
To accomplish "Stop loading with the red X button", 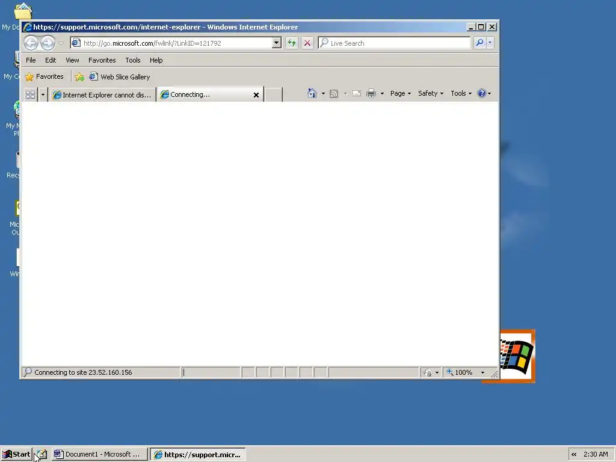I will coord(307,43).
